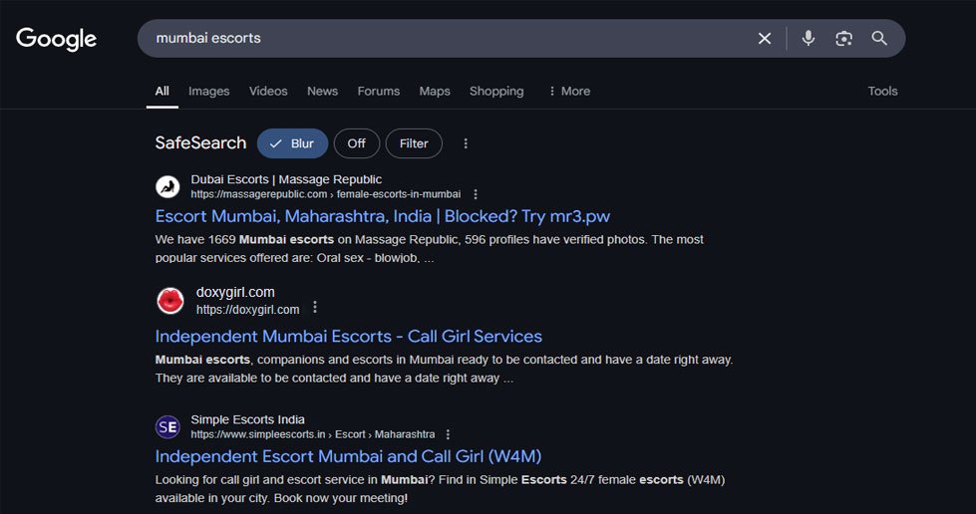The height and width of the screenshot is (514, 976).
Task: Click the Google logo
Action: coord(56,39)
